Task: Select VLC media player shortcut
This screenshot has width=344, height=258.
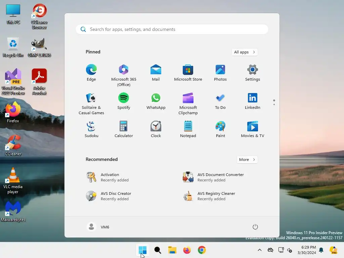Action: 13,181
